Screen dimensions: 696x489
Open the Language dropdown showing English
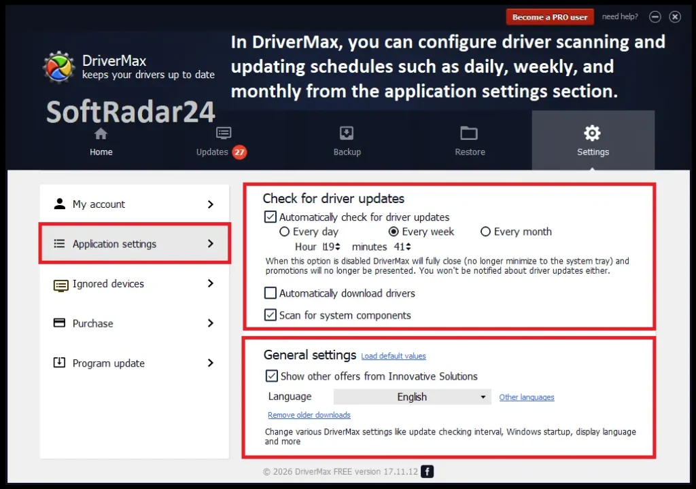[413, 397]
